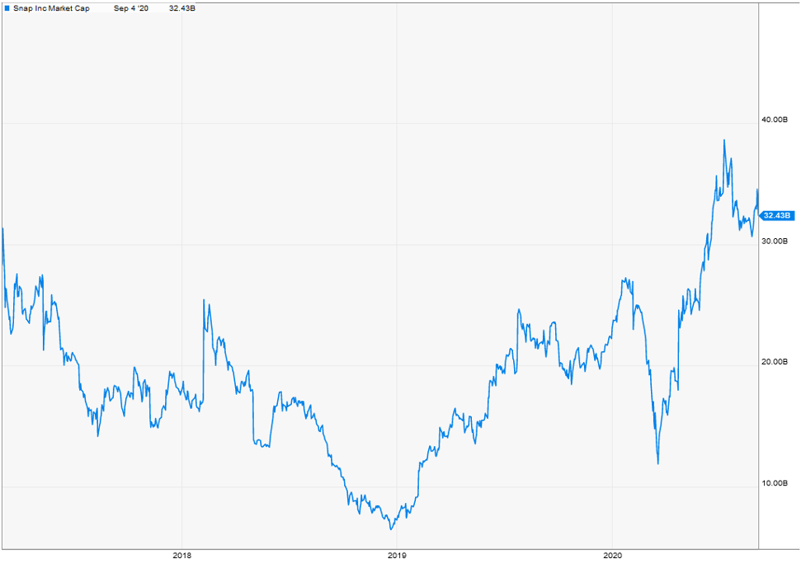The width and height of the screenshot is (806, 573).
Task: Click the blue 32.43B current value flag
Action: click(776, 215)
